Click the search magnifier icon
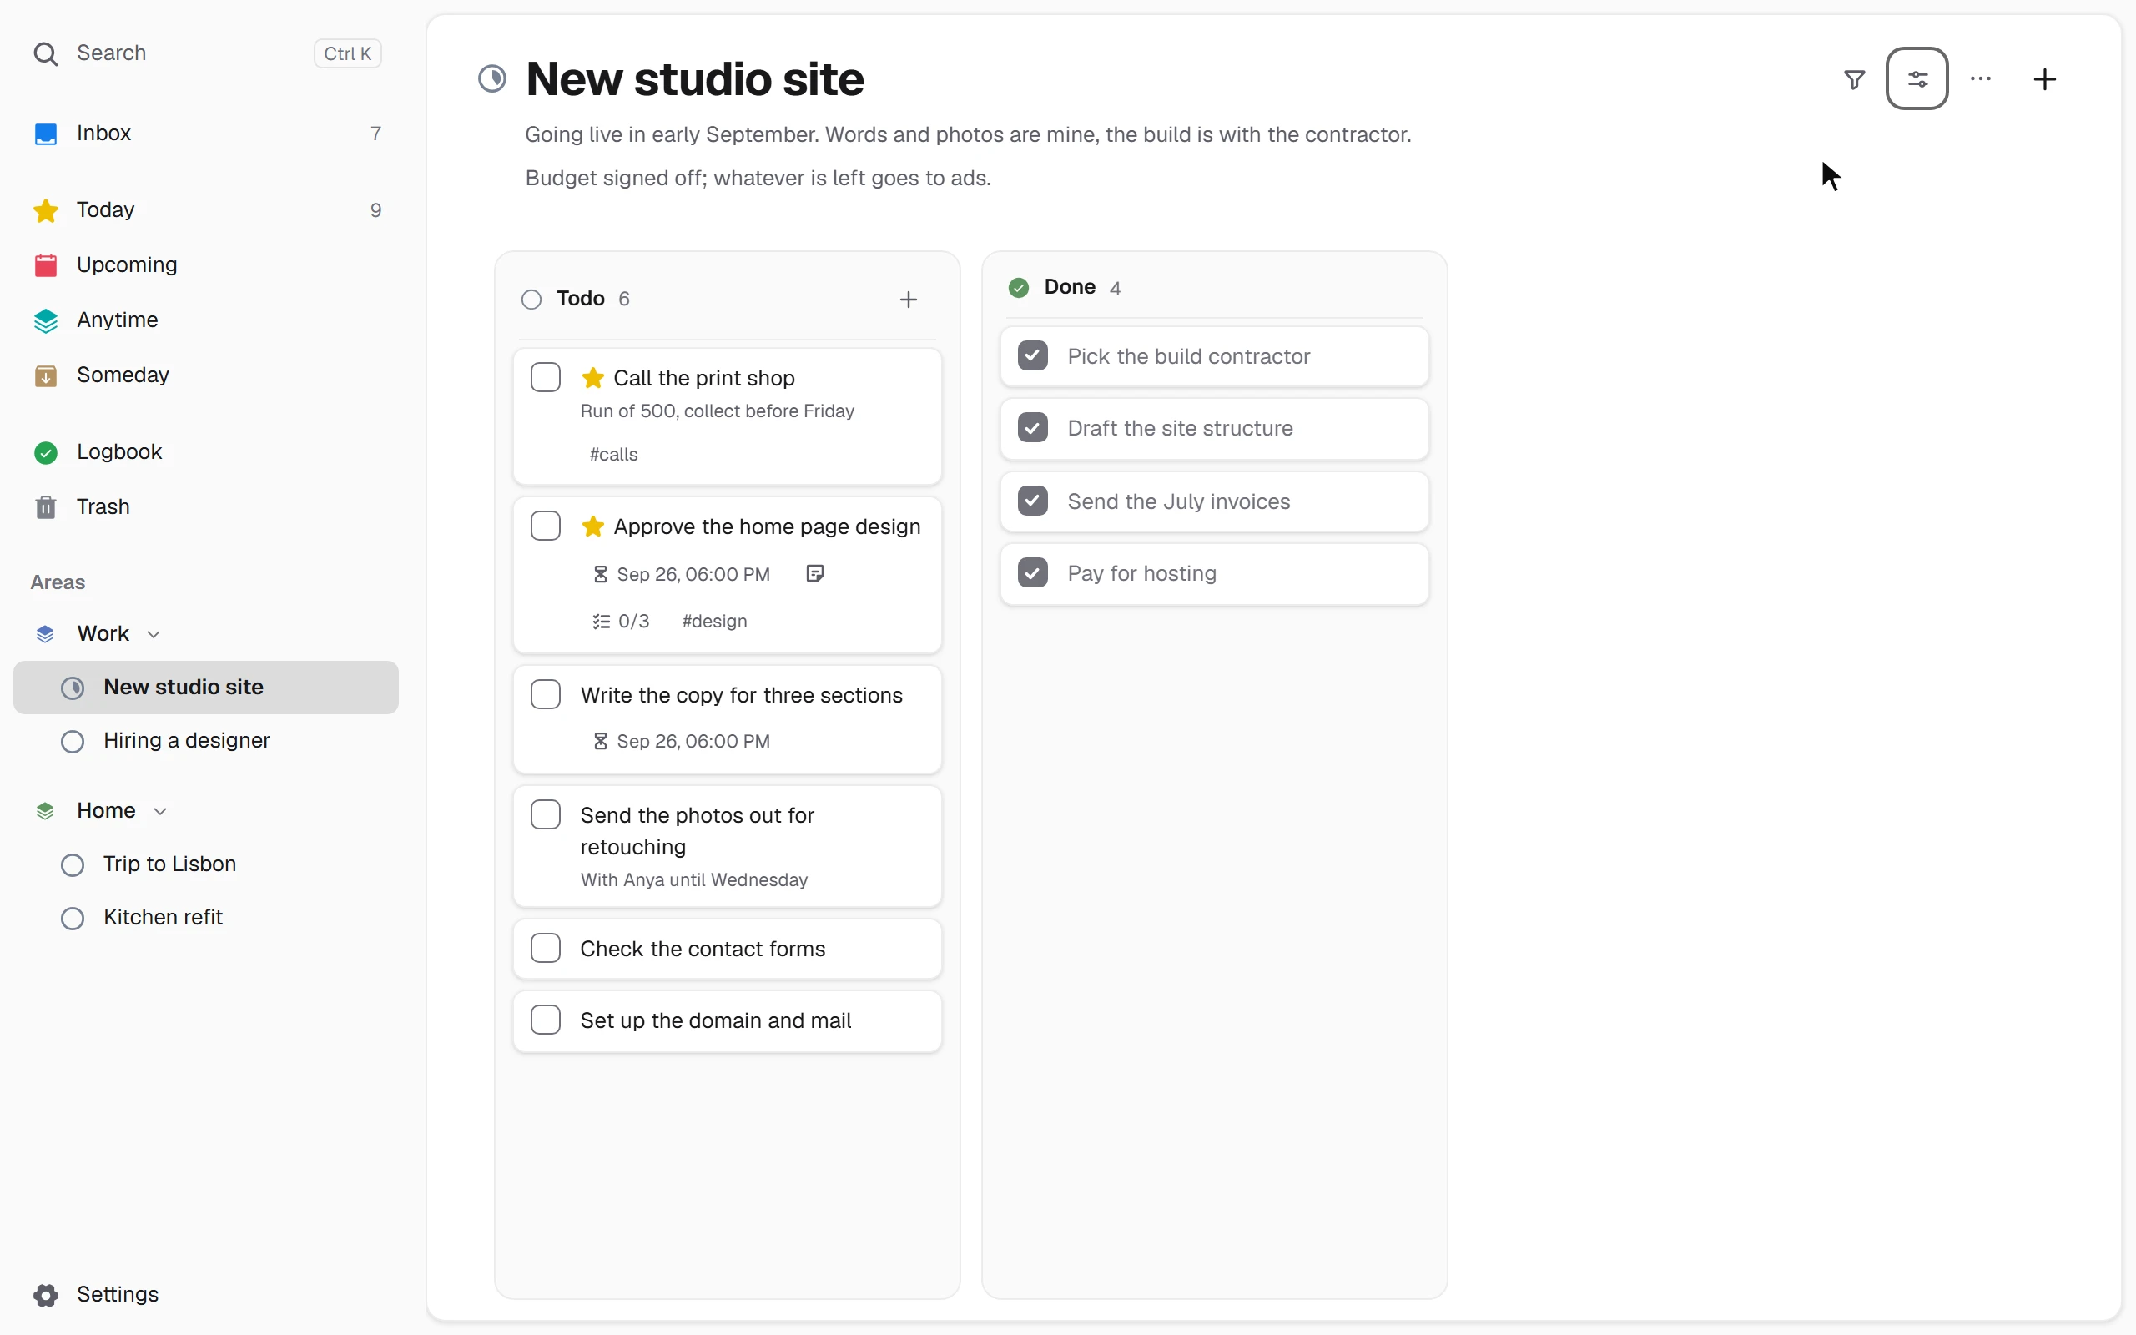 [45, 54]
